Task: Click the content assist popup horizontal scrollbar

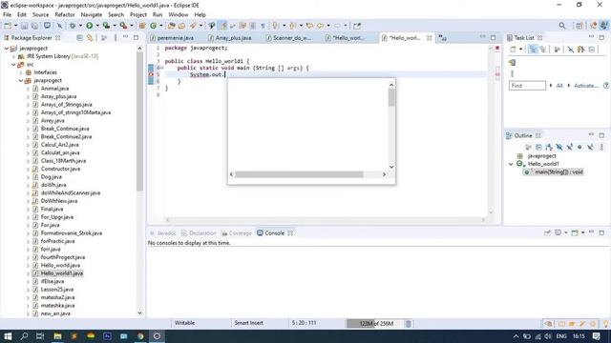Action: pyautogui.click(x=299, y=174)
